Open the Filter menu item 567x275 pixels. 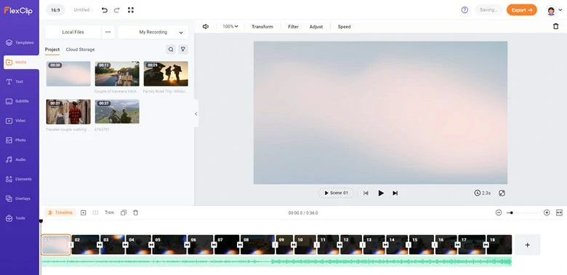coord(293,27)
